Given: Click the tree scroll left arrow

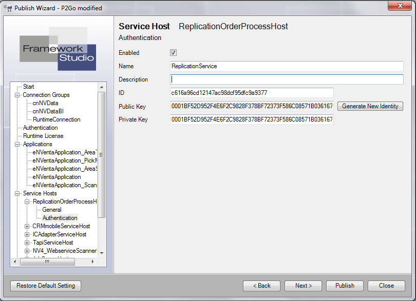Looking at the screenshot, I should click(15, 262).
